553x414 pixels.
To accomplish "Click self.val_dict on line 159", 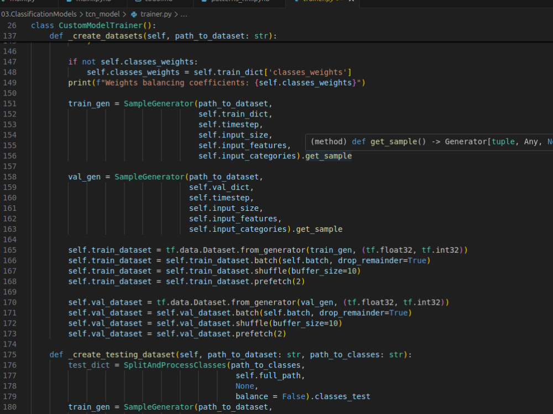I will (219, 187).
